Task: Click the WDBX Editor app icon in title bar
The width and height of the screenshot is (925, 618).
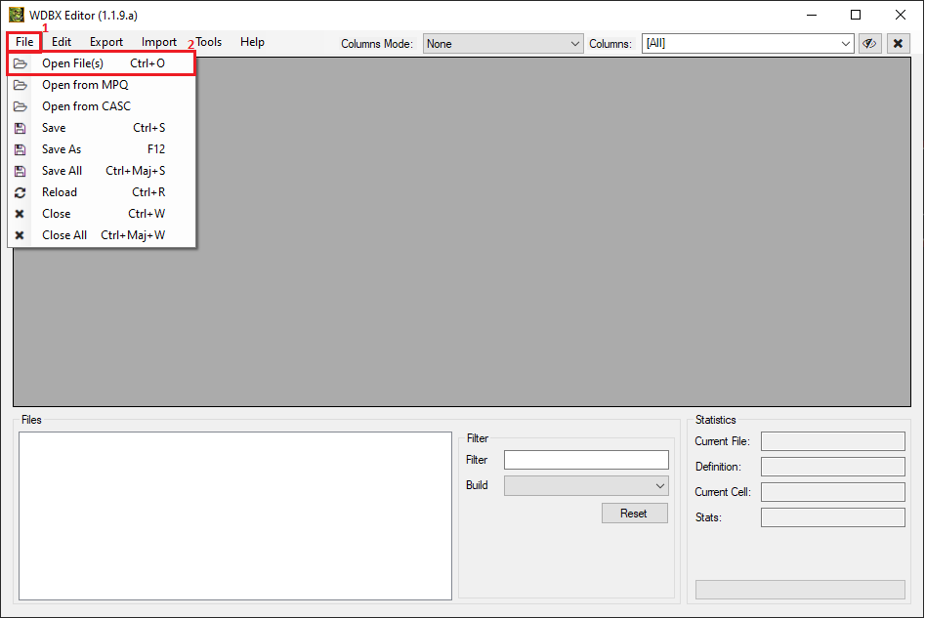Action: pos(17,15)
